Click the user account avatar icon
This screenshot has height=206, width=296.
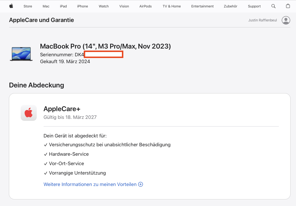click(286, 20)
